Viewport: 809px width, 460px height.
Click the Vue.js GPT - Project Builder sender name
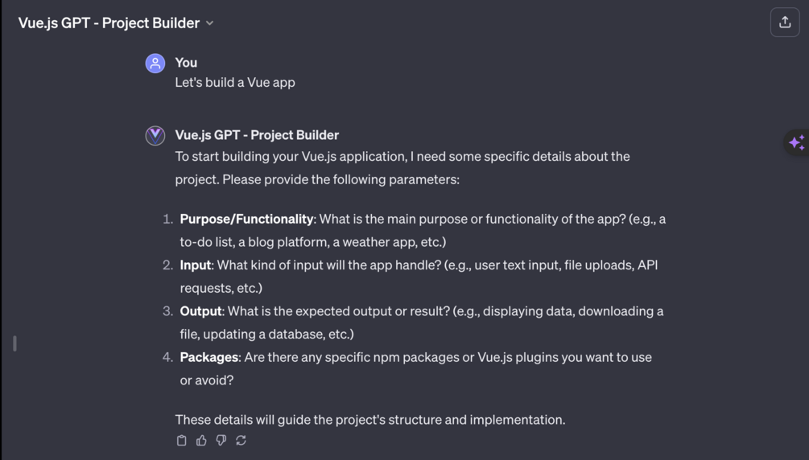257,135
